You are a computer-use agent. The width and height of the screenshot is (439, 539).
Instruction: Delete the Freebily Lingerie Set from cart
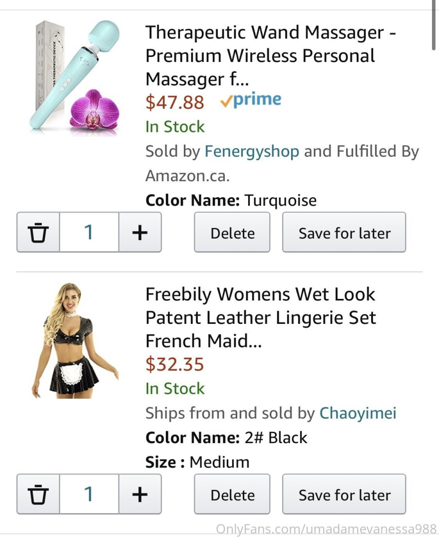pos(232,494)
